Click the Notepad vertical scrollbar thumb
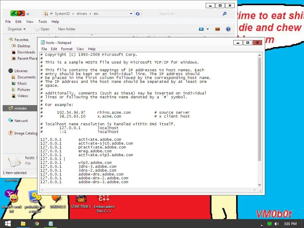304x228 pixels. (259, 109)
